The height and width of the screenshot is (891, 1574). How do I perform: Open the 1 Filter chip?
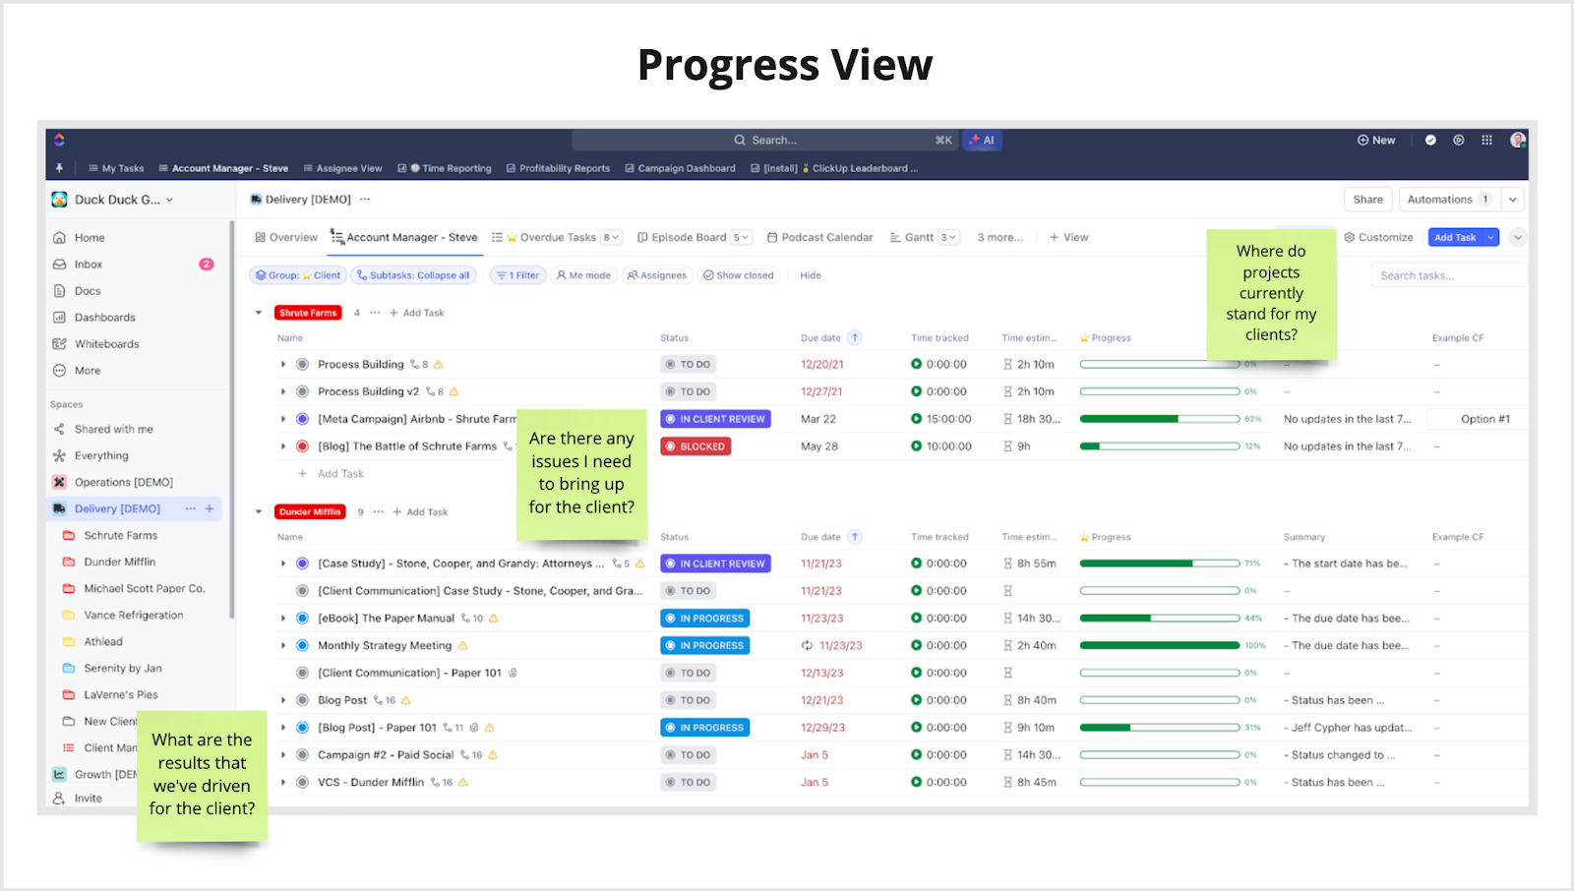pos(517,275)
